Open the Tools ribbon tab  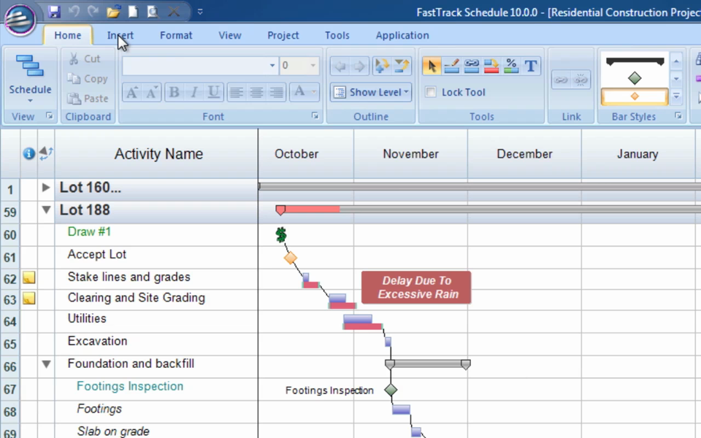tap(337, 35)
